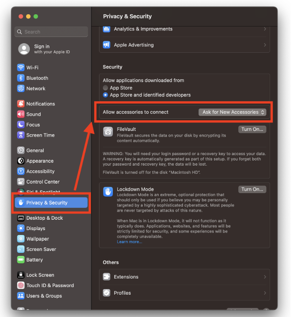The width and height of the screenshot is (291, 317).
Task: Click the Apple Advertising megaphone icon
Action: [x=107, y=45]
